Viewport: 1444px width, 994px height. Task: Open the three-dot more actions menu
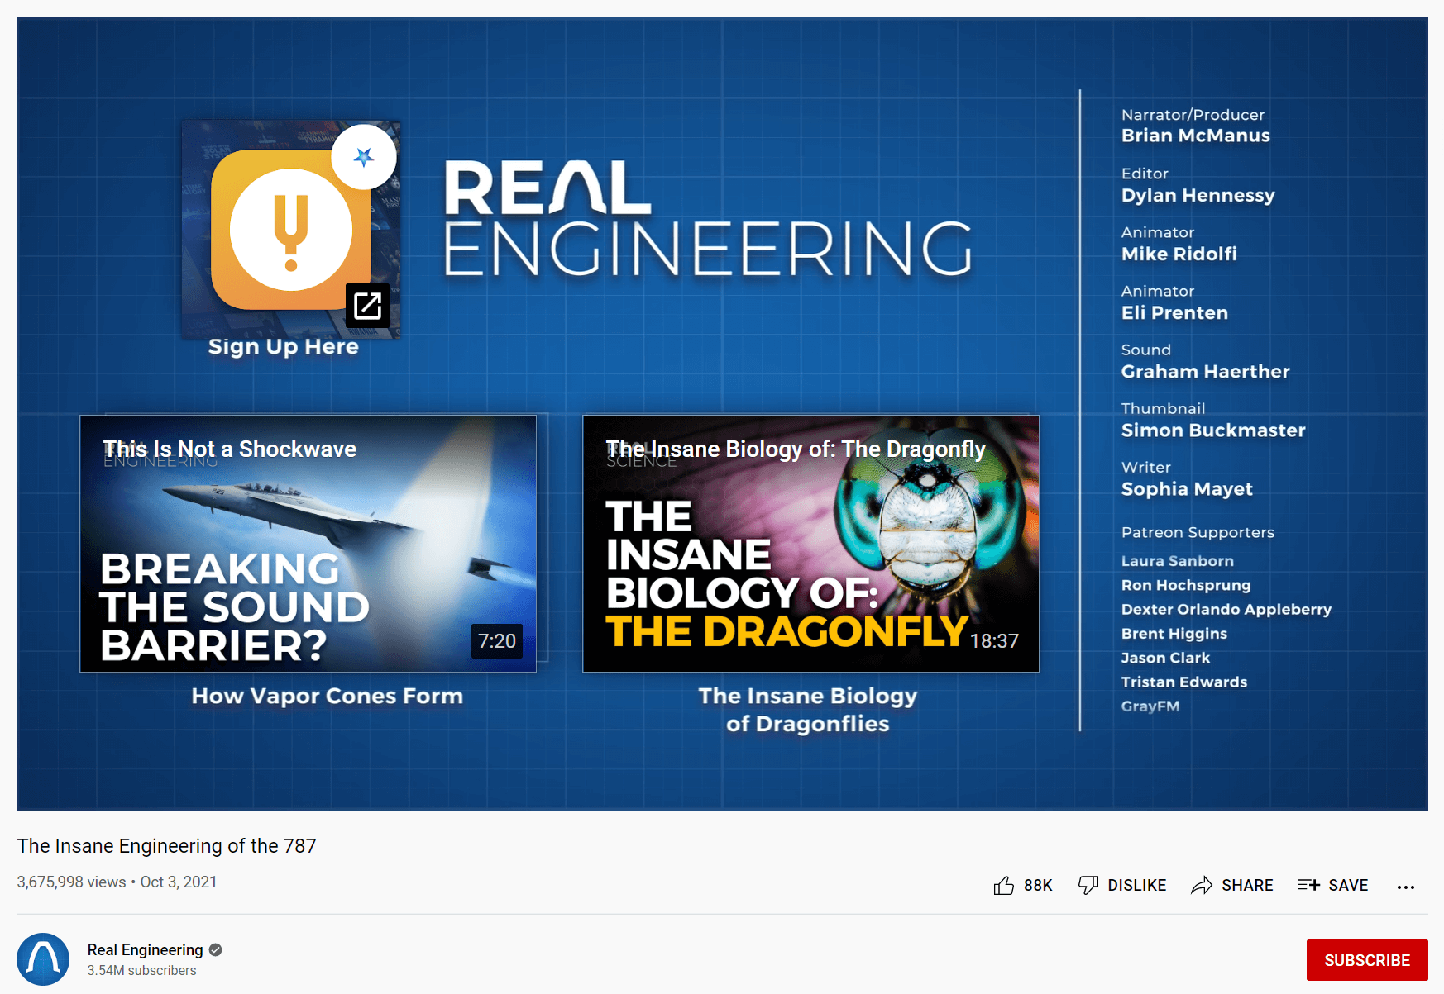click(1406, 887)
